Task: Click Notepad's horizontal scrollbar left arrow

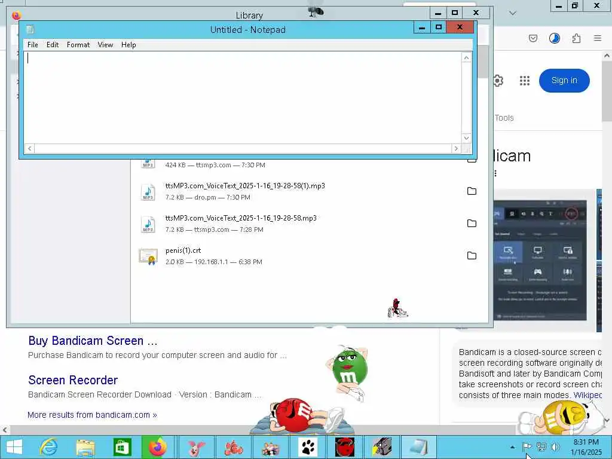Action: pos(30,148)
